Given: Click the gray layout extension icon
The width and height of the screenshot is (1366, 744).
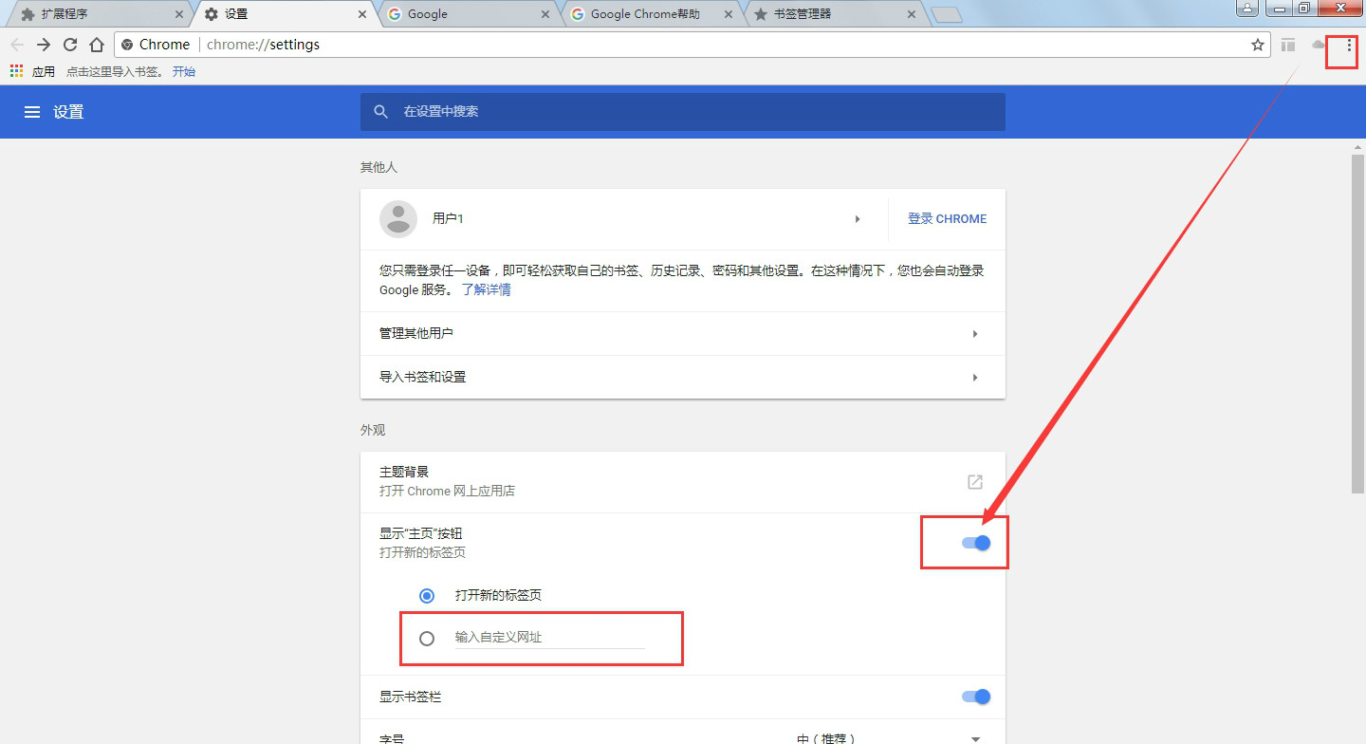Looking at the screenshot, I should click(x=1288, y=45).
